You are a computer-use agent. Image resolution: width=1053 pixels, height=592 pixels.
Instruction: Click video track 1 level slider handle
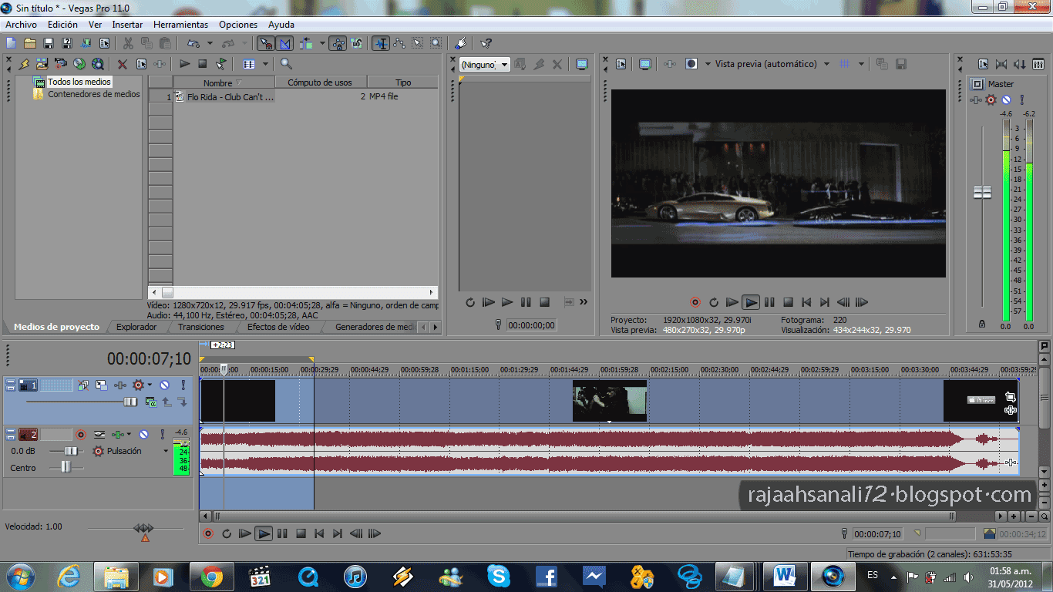click(x=130, y=402)
